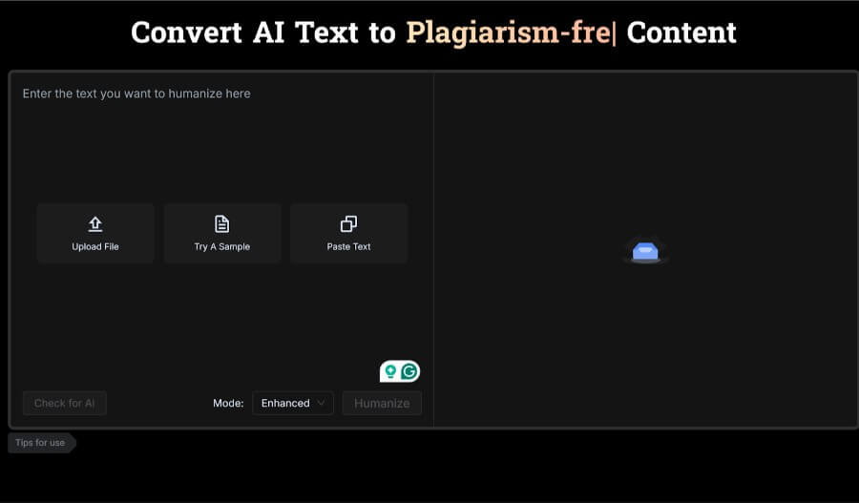Choose the Try A Sample label
This screenshot has width=859, height=503.
point(221,246)
